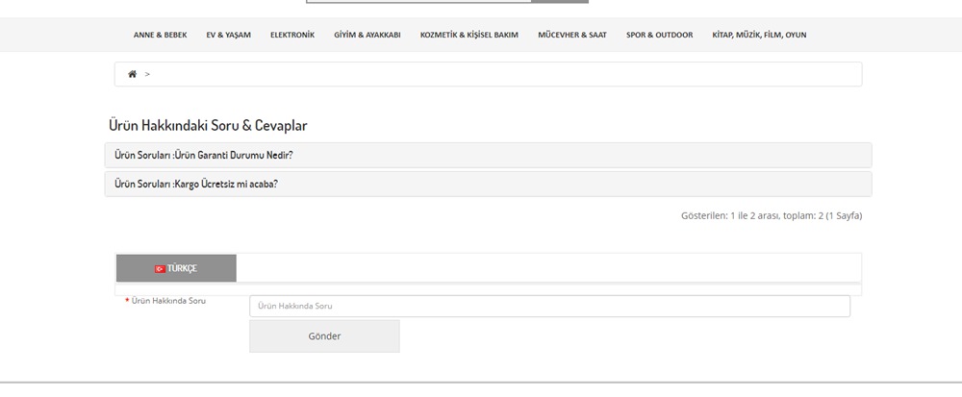Click the 'Ürün Hakkındaki Soru & Cevaplar' heading
Viewport: 962px width, 397px height.
tap(208, 126)
